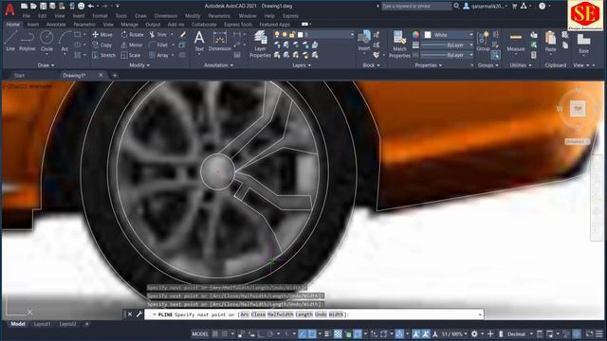Click the search magnifier icon
This screenshot has height=341, width=607.
(x=456, y=6)
